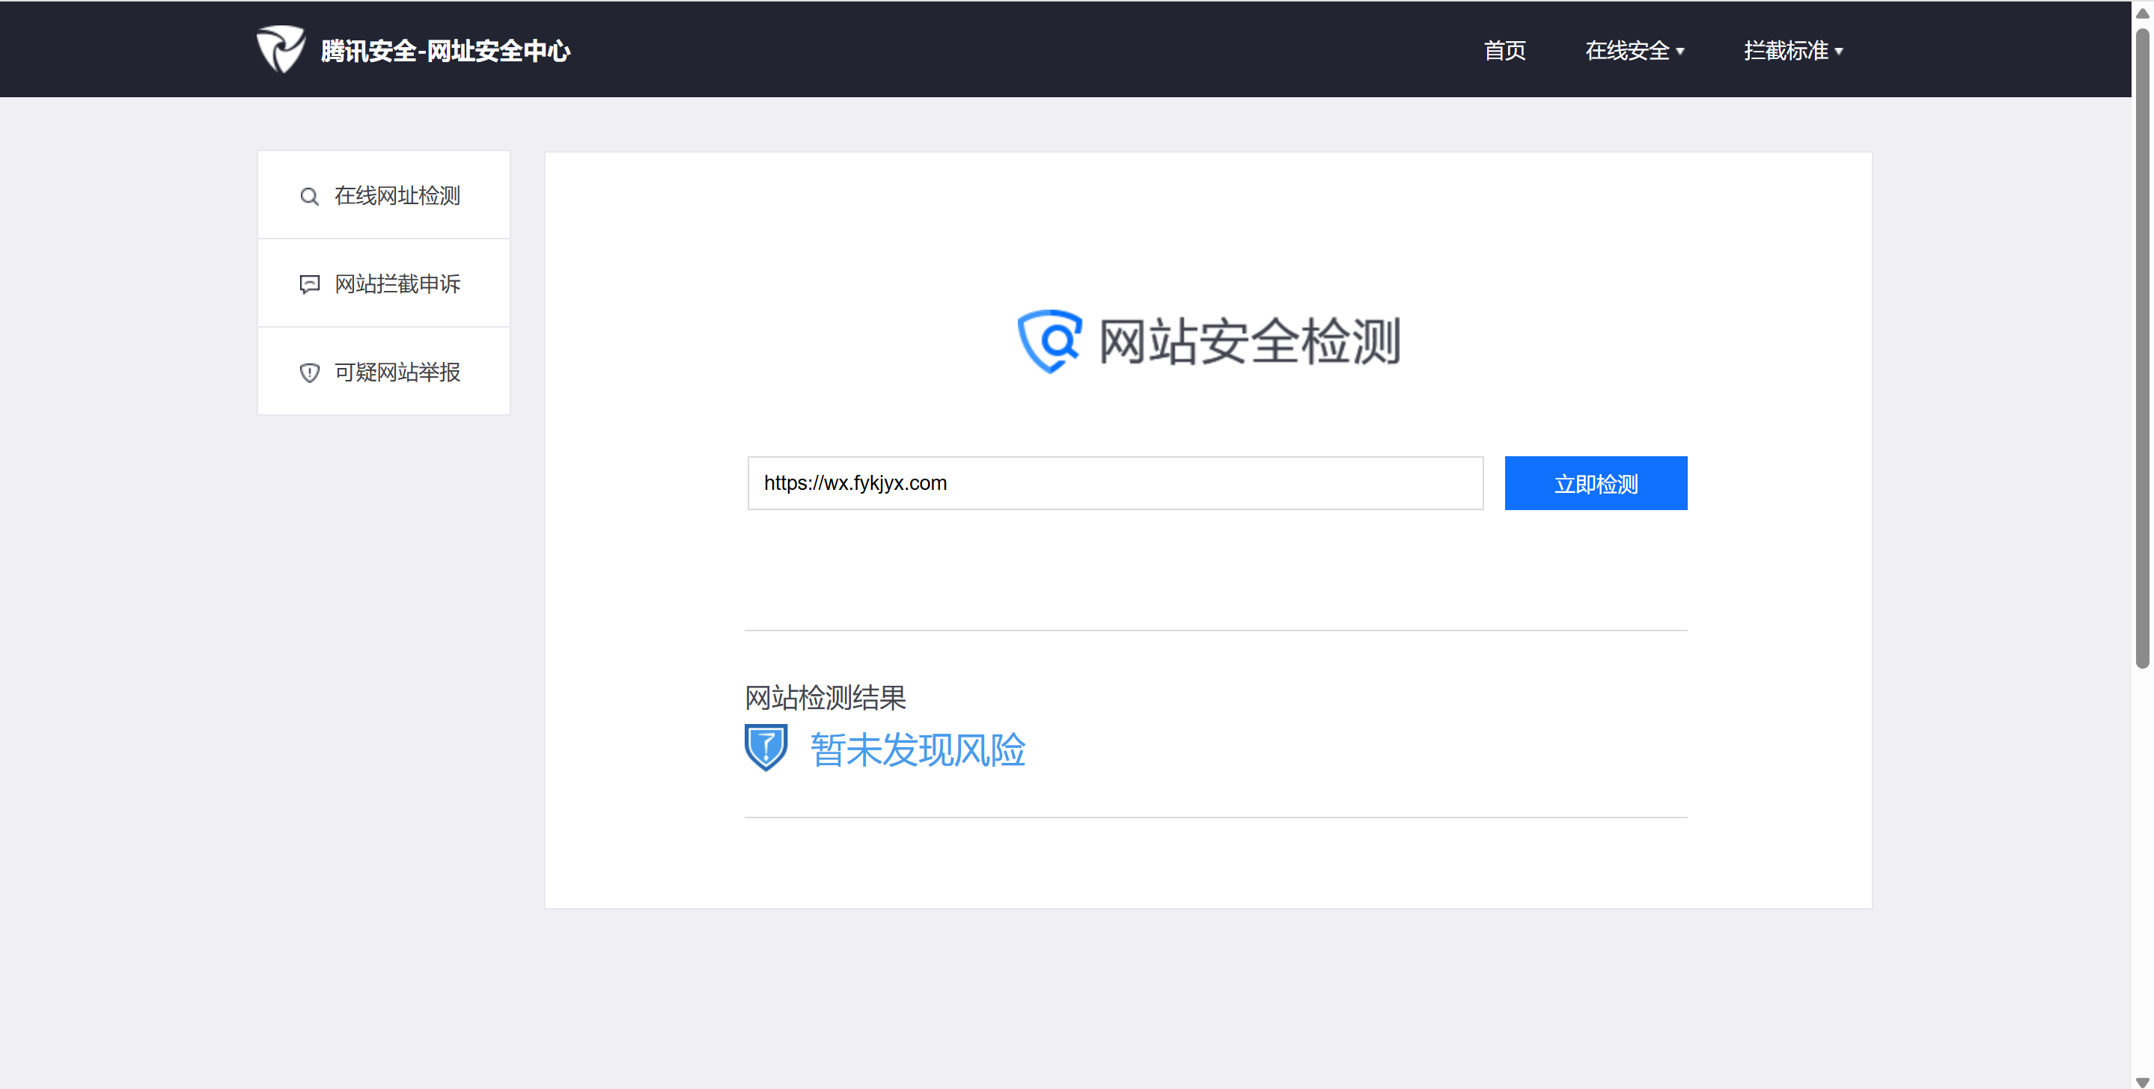Focus the URL input field
Viewport: 2154px width, 1089px height.
pos(1114,483)
